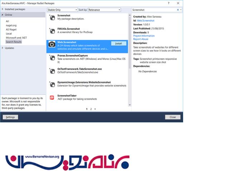Click the Screenshot package icon
229x171 pixels.
click(52, 17)
